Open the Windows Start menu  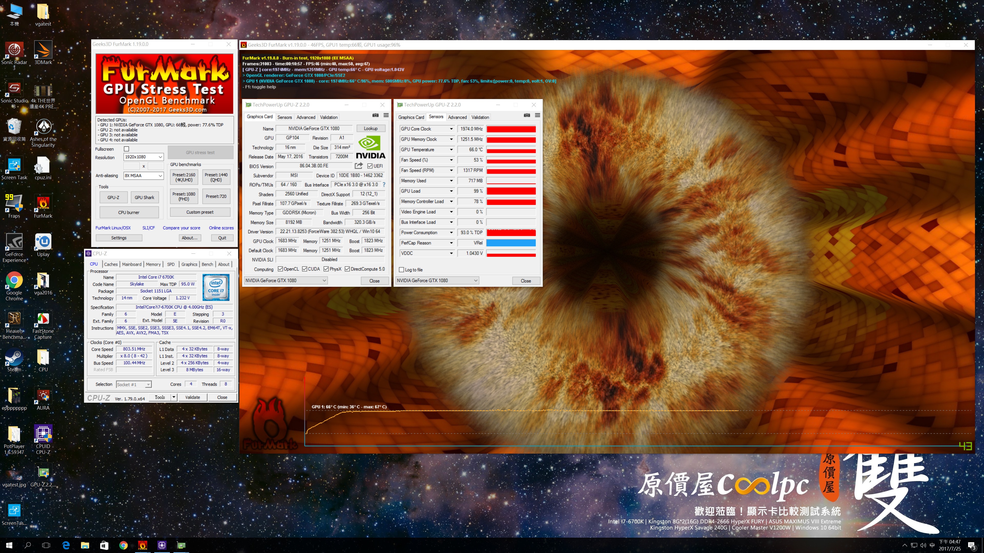tap(9, 545)
